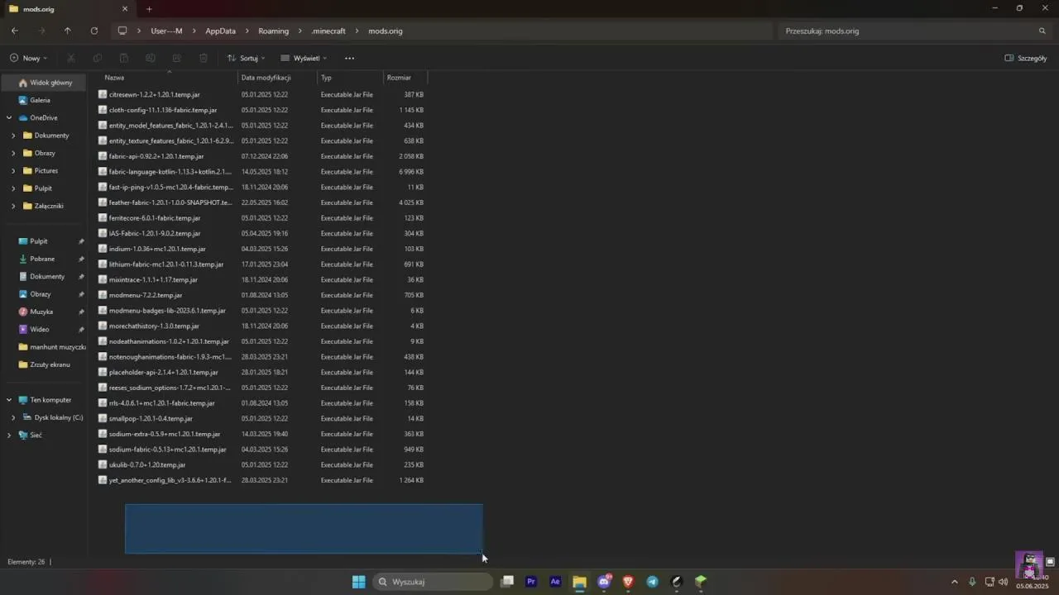Viewport: 1059px width, 595px height.
Task: Open Discord from the taskbar
Action: (604, 582)
